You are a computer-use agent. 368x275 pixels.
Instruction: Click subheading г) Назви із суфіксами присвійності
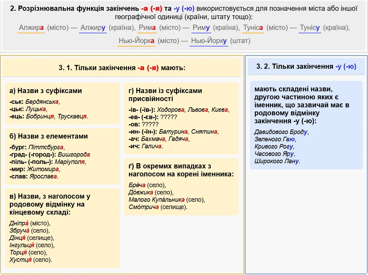point(165,95)
